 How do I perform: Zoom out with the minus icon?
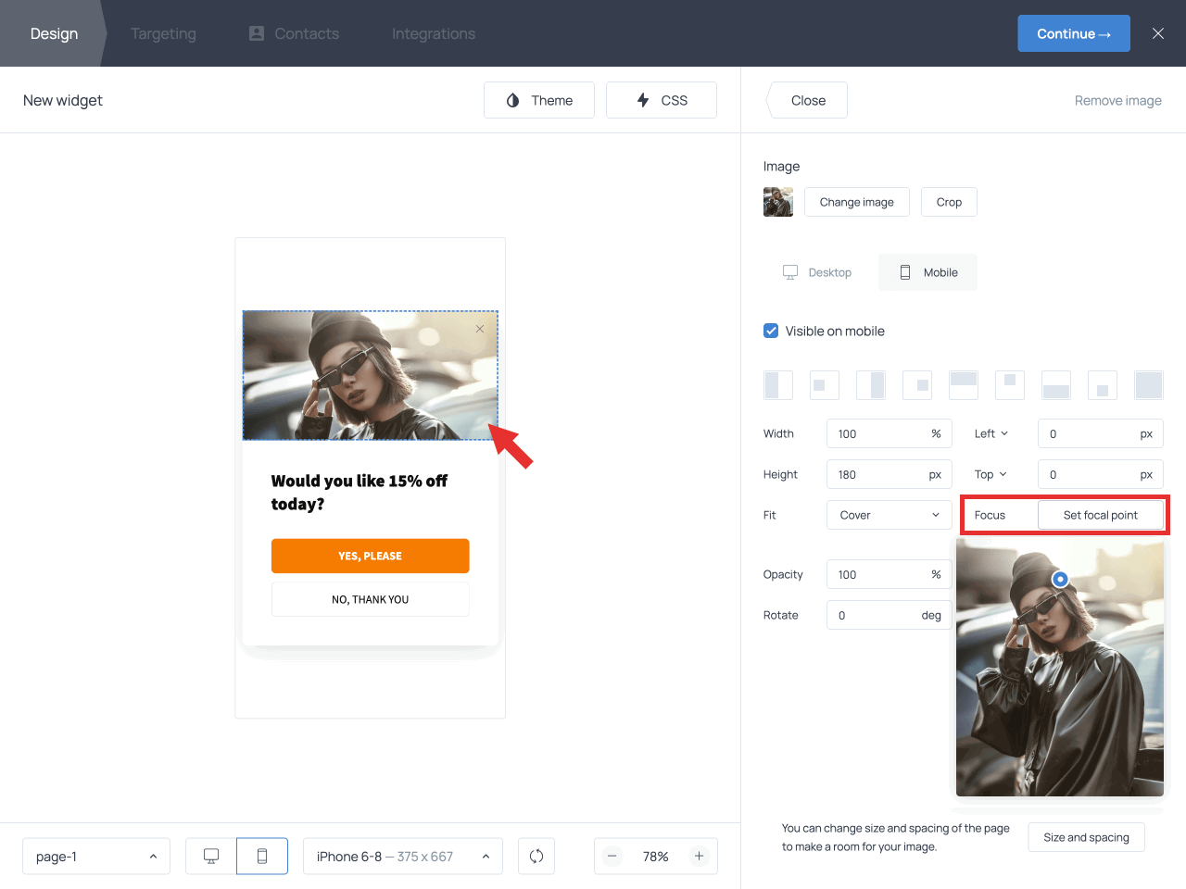tap(612, 857)
